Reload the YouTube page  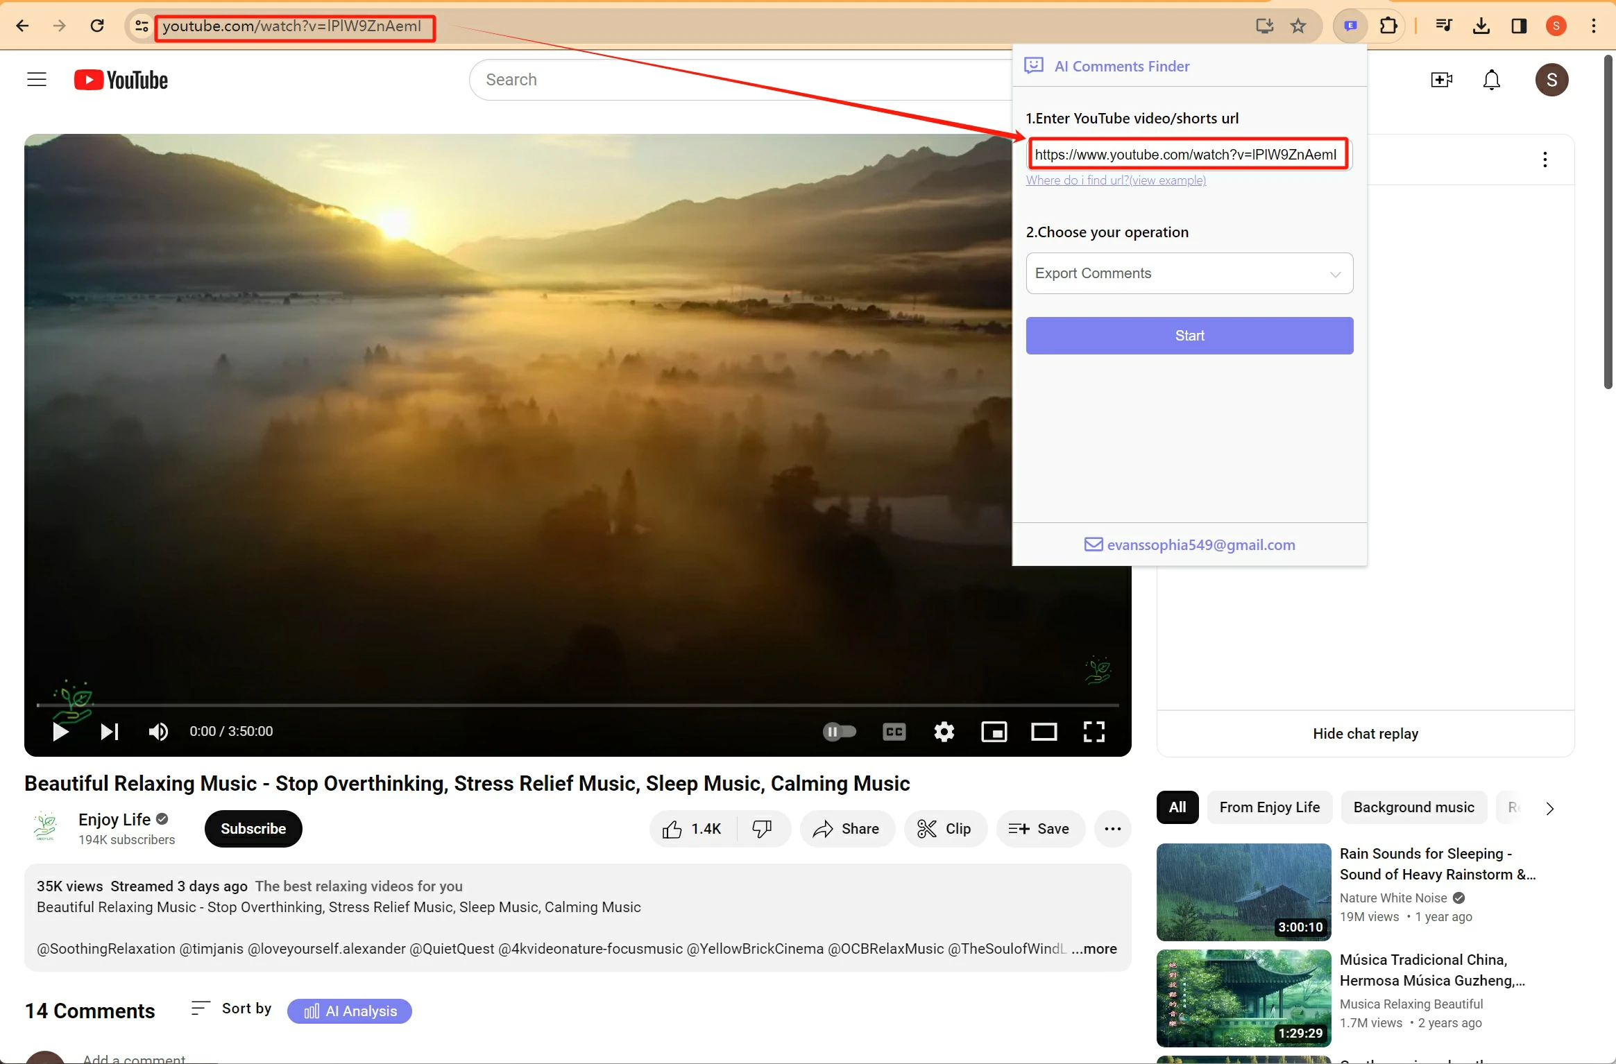(97, 26)
